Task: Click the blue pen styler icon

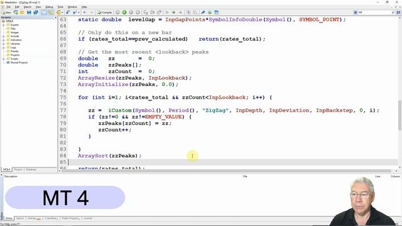Action: 203,13
